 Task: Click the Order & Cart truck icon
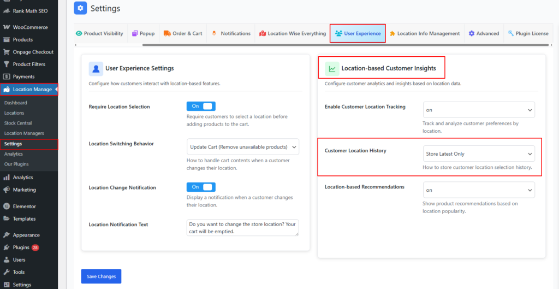point(166,33)
